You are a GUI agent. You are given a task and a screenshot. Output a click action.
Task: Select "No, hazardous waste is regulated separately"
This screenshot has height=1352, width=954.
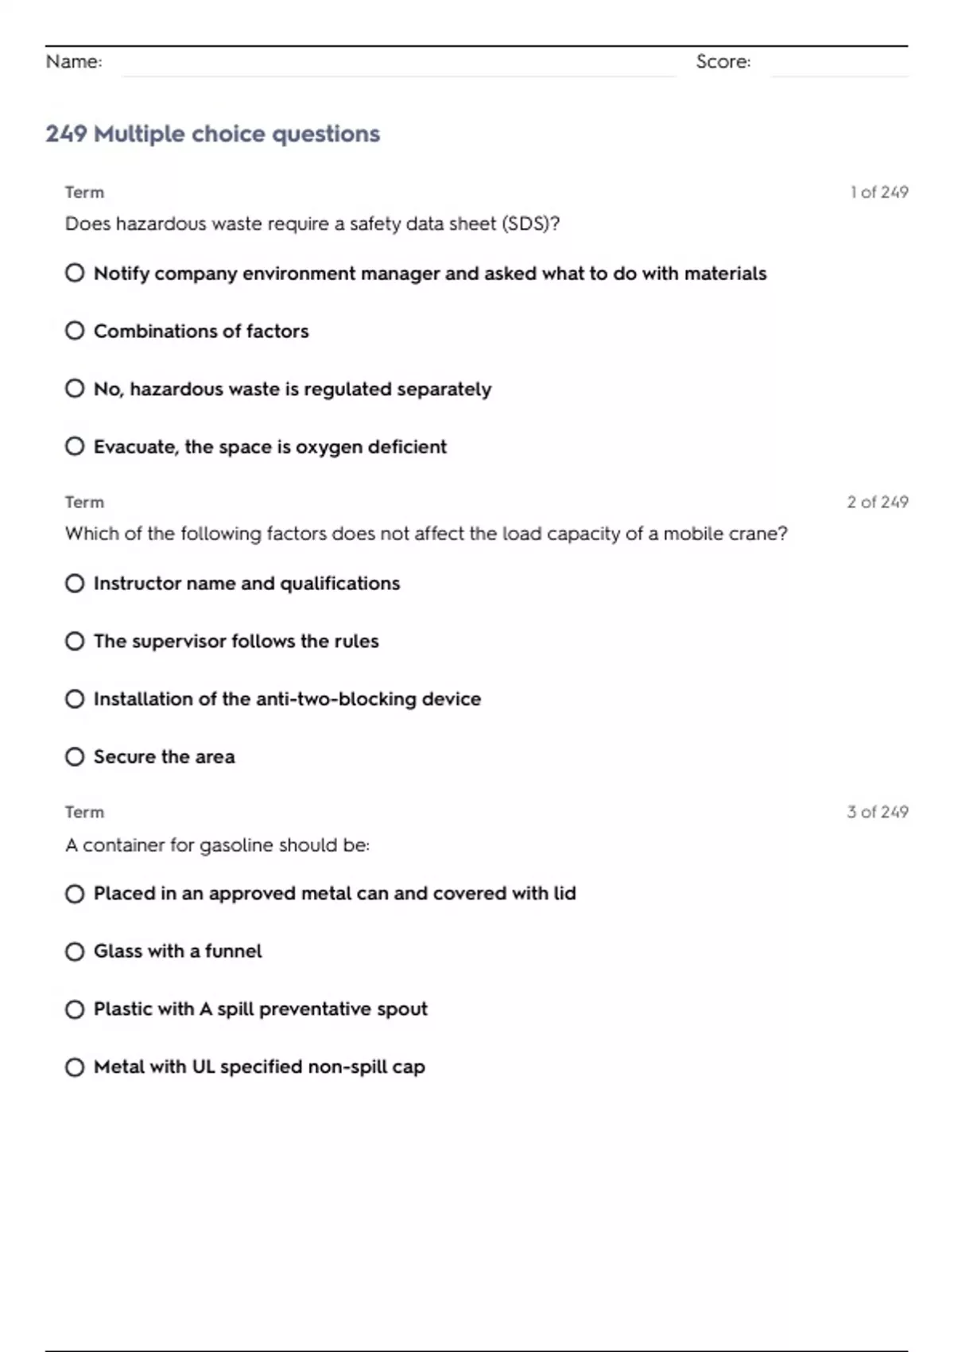click(75, 389)
